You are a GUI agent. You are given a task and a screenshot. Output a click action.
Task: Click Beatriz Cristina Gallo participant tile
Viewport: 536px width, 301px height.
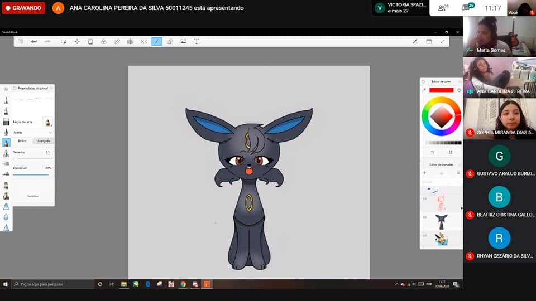[499, 201]
